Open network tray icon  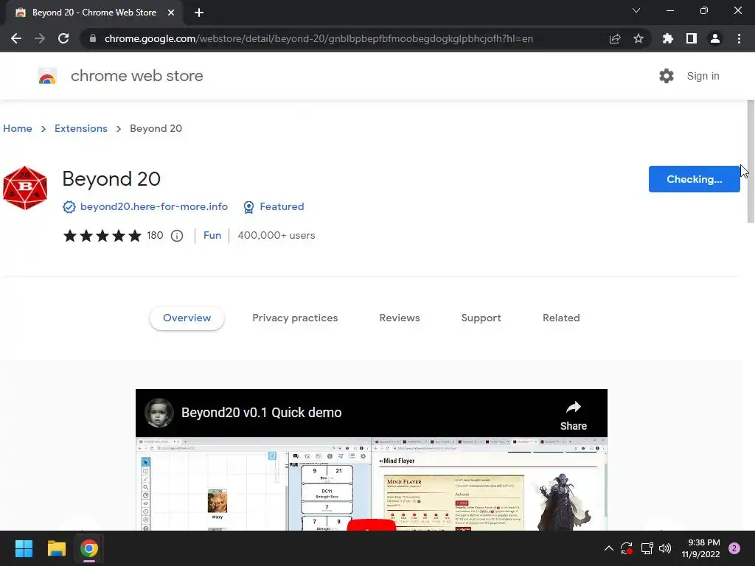[647, 548]
